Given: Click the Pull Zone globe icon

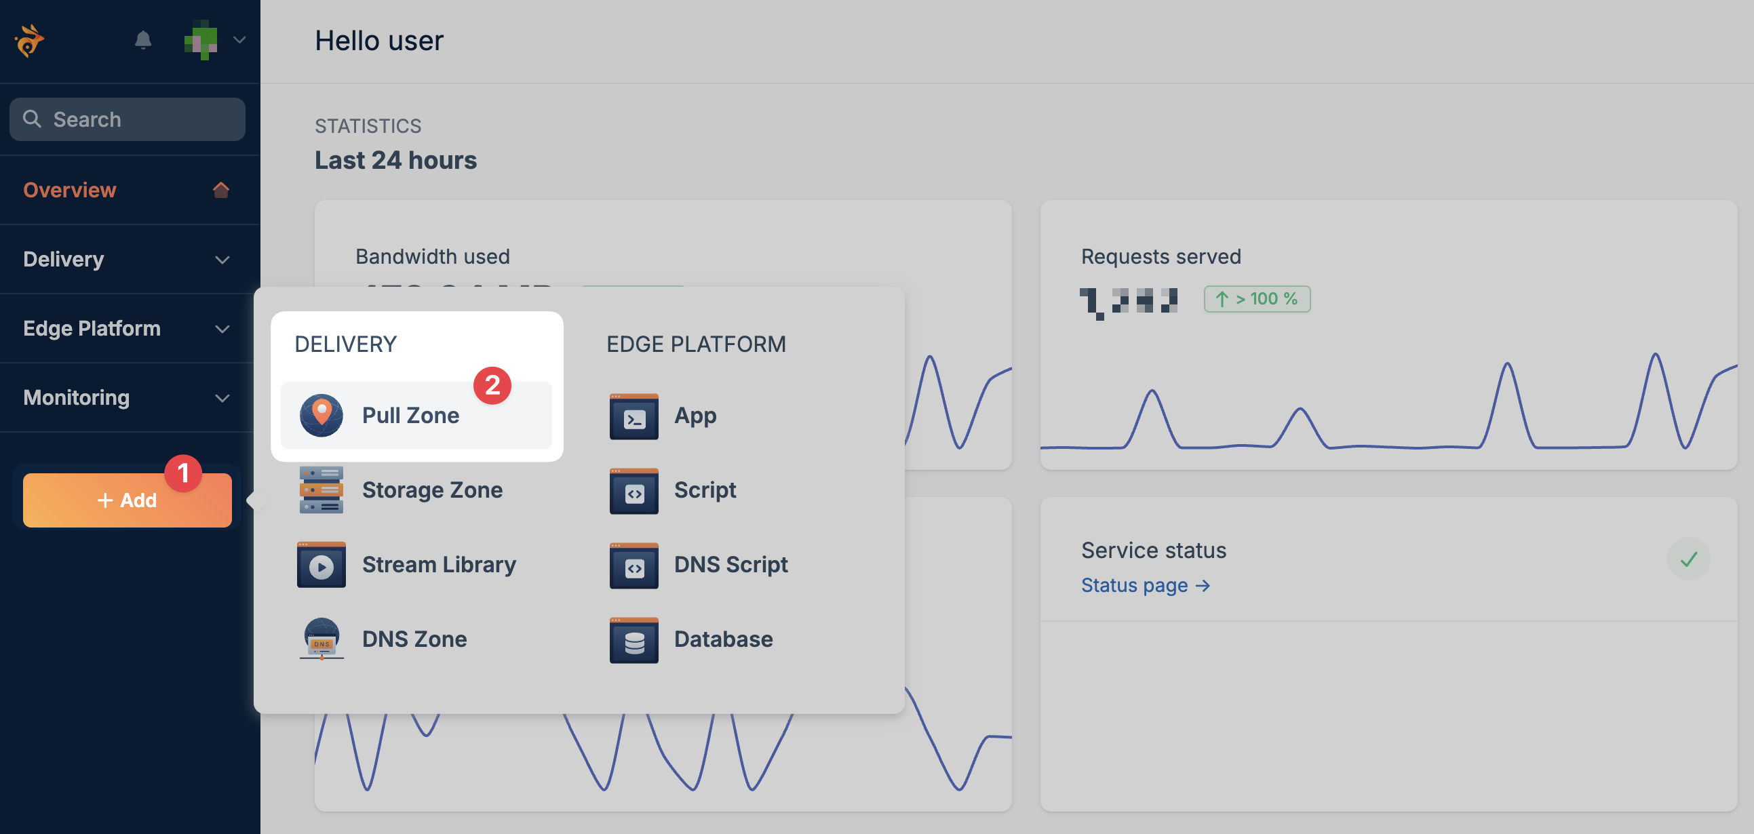Looking at the screenshot, I should 321,415.
